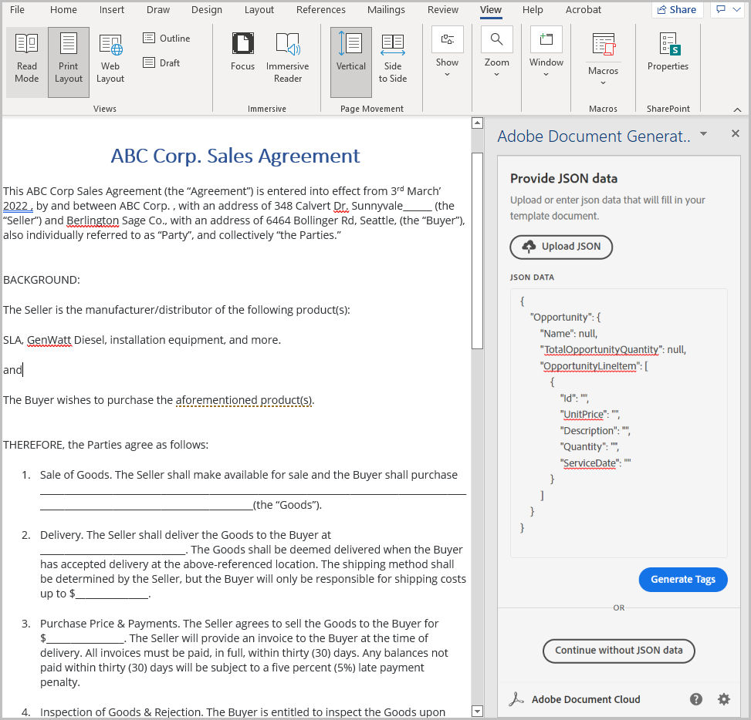Open the Acrobat tab
The image size is (751, 720).
coord(583,9)
